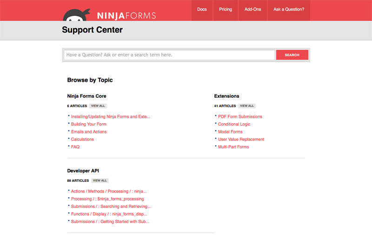Open 'Installing/Updating Ninja Forms and Exte...' article
372x246 pixels.
tap(111, 116)
